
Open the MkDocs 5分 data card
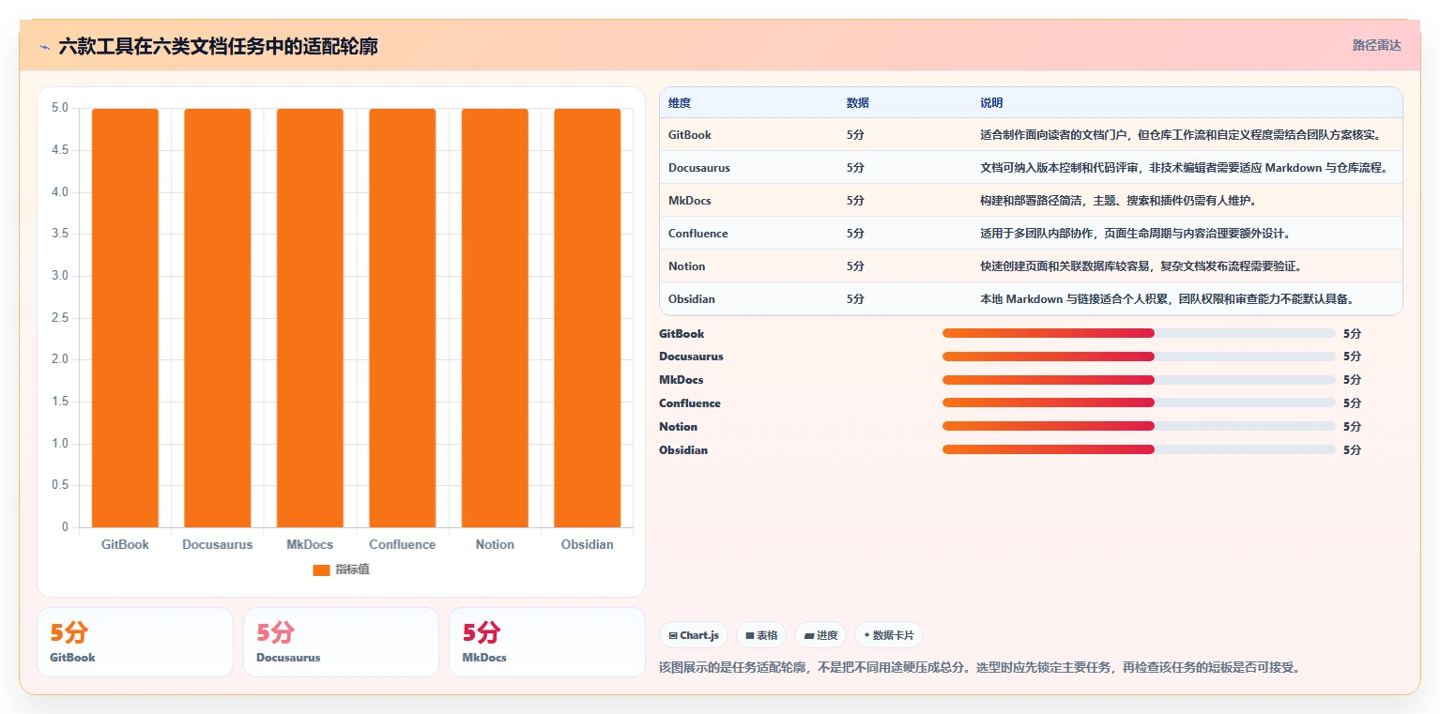tap(547, 642)
